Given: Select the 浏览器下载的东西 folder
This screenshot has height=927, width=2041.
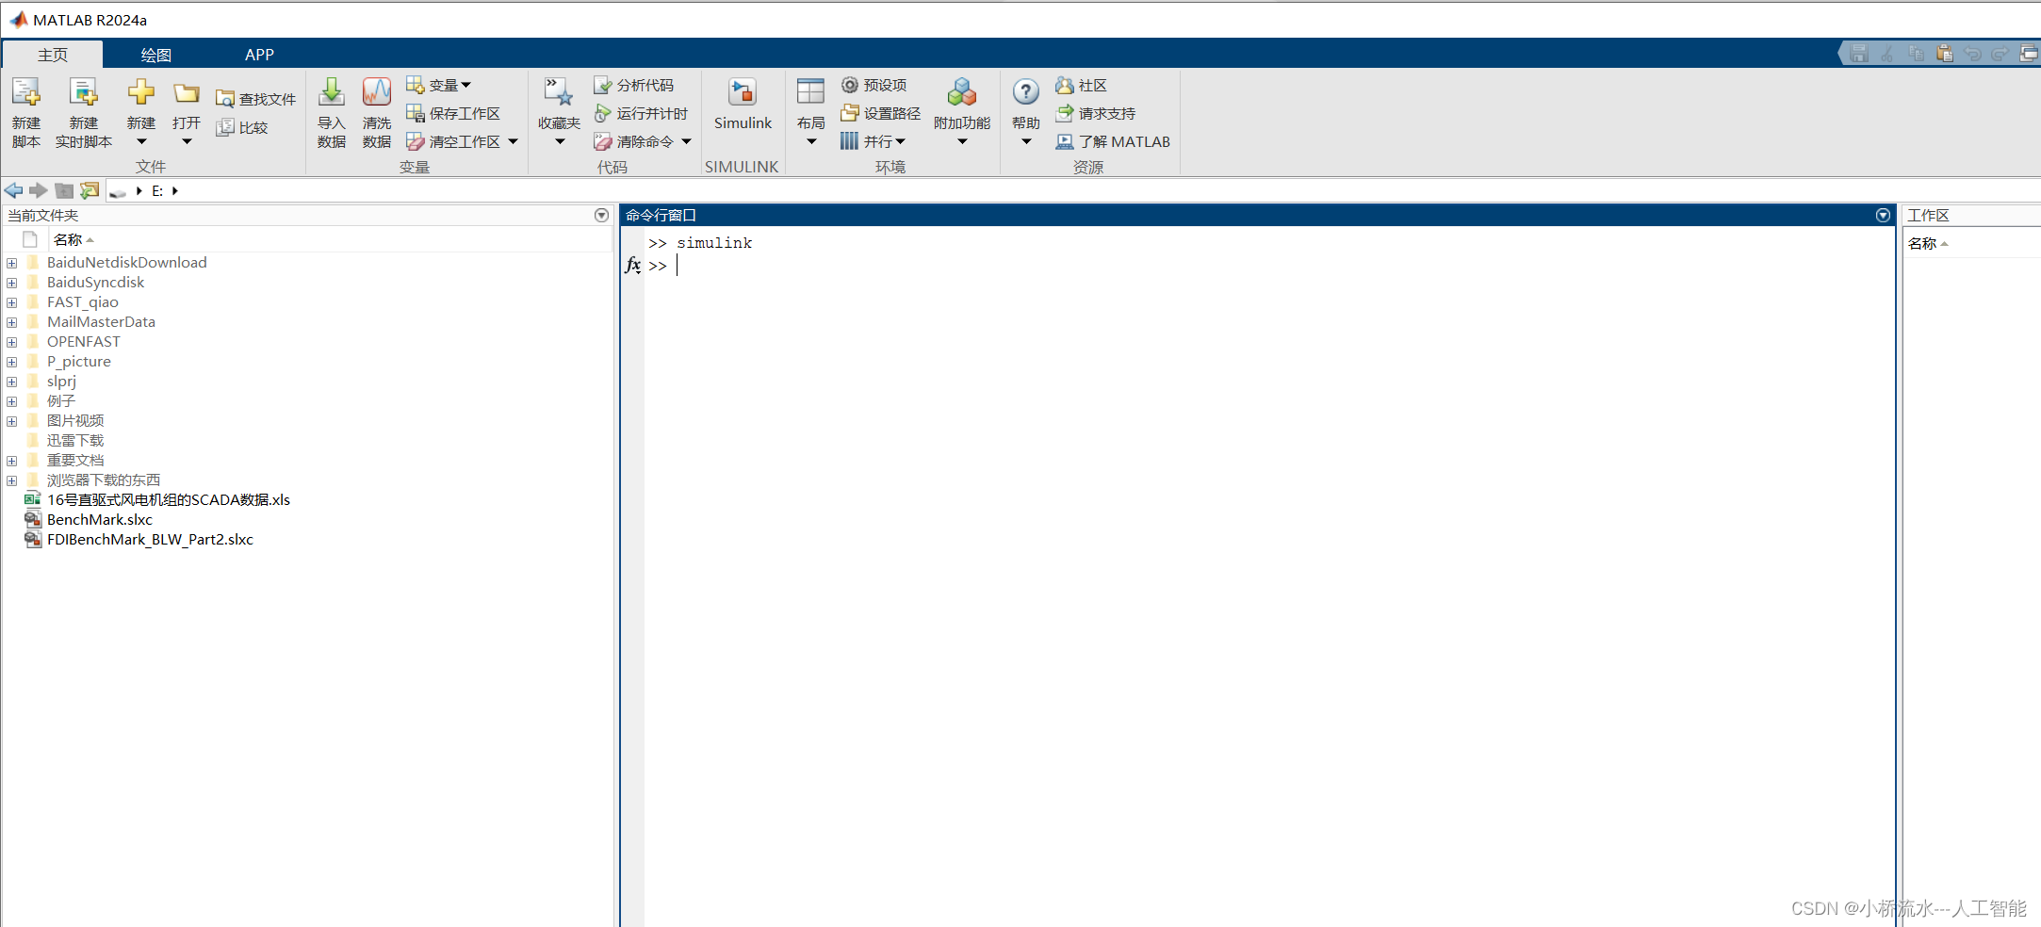Looking at the screenshot, I should (104, 480).
